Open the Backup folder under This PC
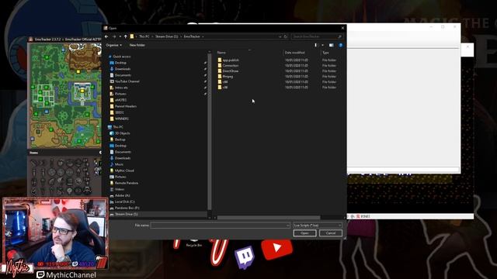This screenshot has width=497, height=279. [x=120, y=139]
